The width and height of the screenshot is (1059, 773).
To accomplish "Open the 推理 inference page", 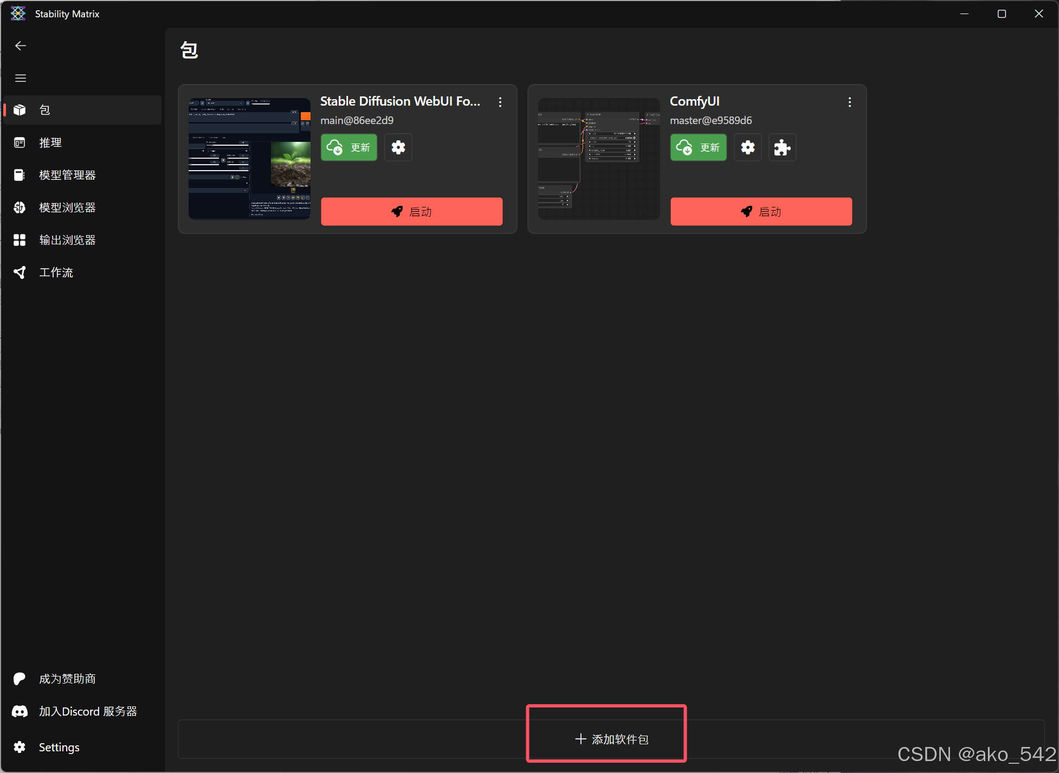I will [x=82, y=142].
